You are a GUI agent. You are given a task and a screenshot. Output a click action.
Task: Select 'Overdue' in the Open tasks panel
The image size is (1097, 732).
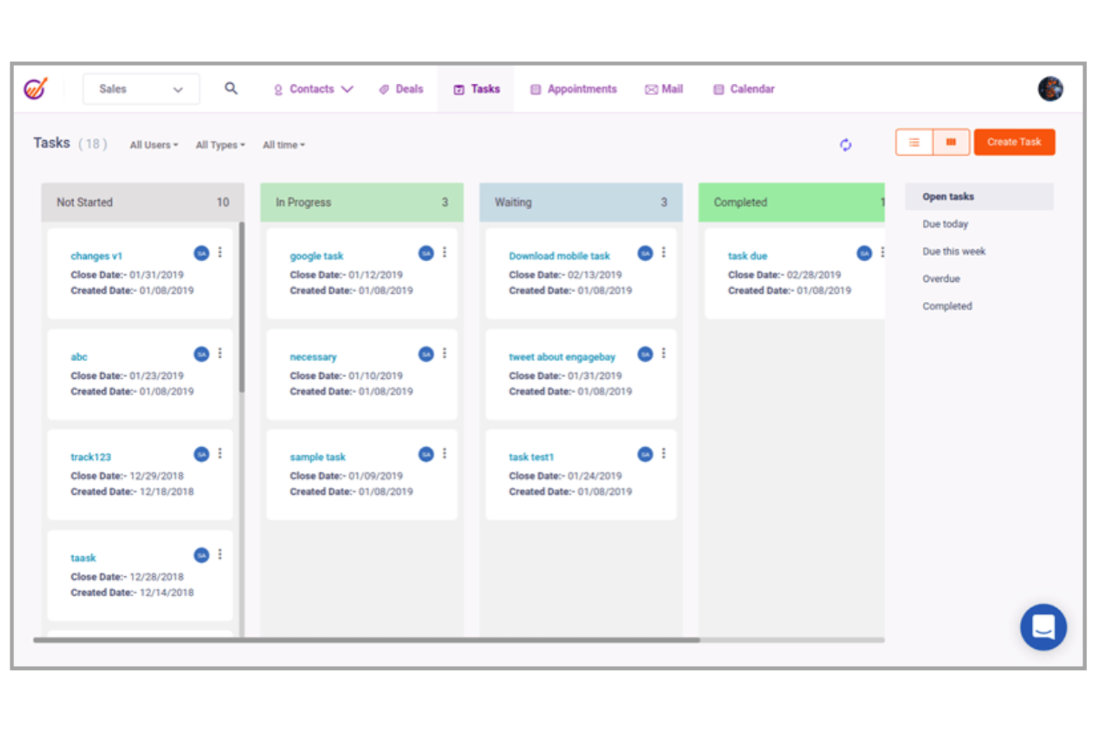pyautogui.click(x=941, y=278)
